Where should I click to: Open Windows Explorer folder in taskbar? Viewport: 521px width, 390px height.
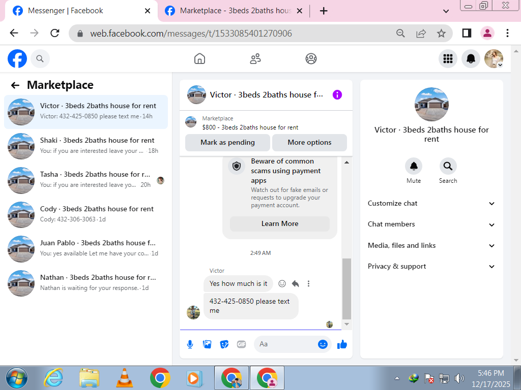point(89,378)
